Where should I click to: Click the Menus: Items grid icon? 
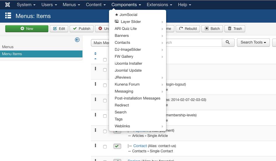pos(8,16)
